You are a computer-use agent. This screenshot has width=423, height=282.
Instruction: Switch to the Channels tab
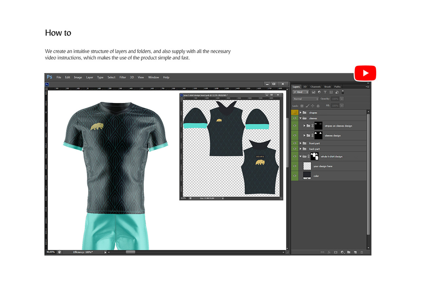(x=315, y=87)
